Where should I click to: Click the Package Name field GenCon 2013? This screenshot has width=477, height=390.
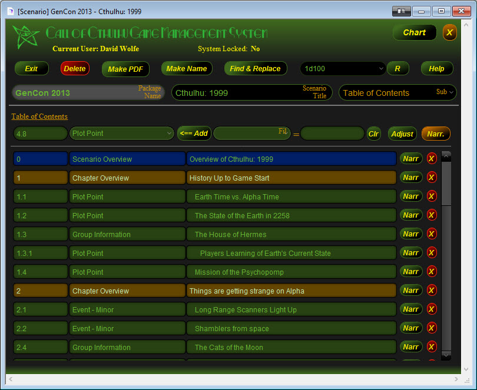click(88, 92)
